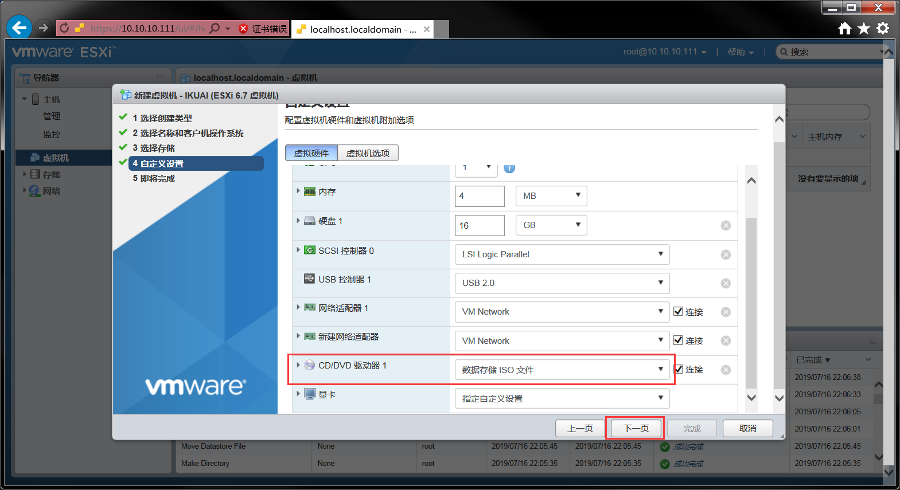
Task: Reload page with refresh icon
Action: (64, 28)
